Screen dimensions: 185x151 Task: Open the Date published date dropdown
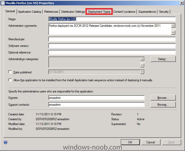pos(142,72)
